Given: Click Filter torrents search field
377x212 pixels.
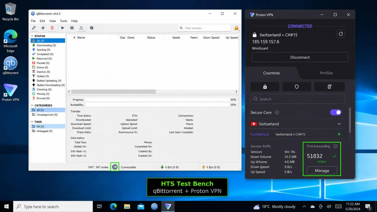Looking at the screenshot, I should pyautogui.click(x=204, y=28).
